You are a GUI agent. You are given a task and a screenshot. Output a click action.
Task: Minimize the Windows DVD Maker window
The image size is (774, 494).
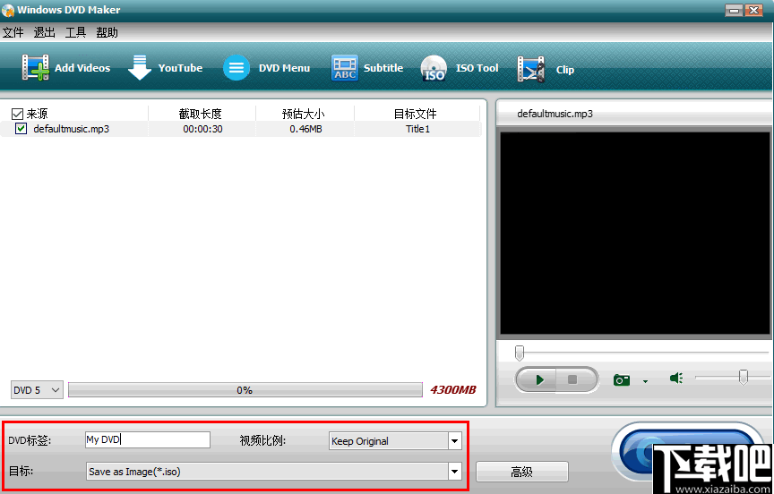click(734, 10)
